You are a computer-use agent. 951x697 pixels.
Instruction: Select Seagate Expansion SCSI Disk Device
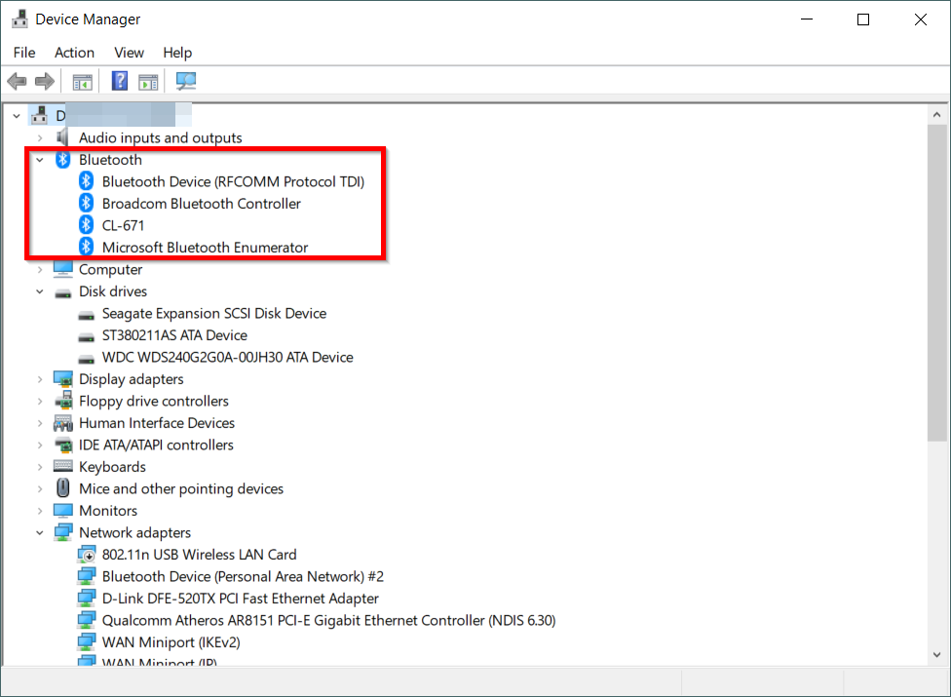214,313
